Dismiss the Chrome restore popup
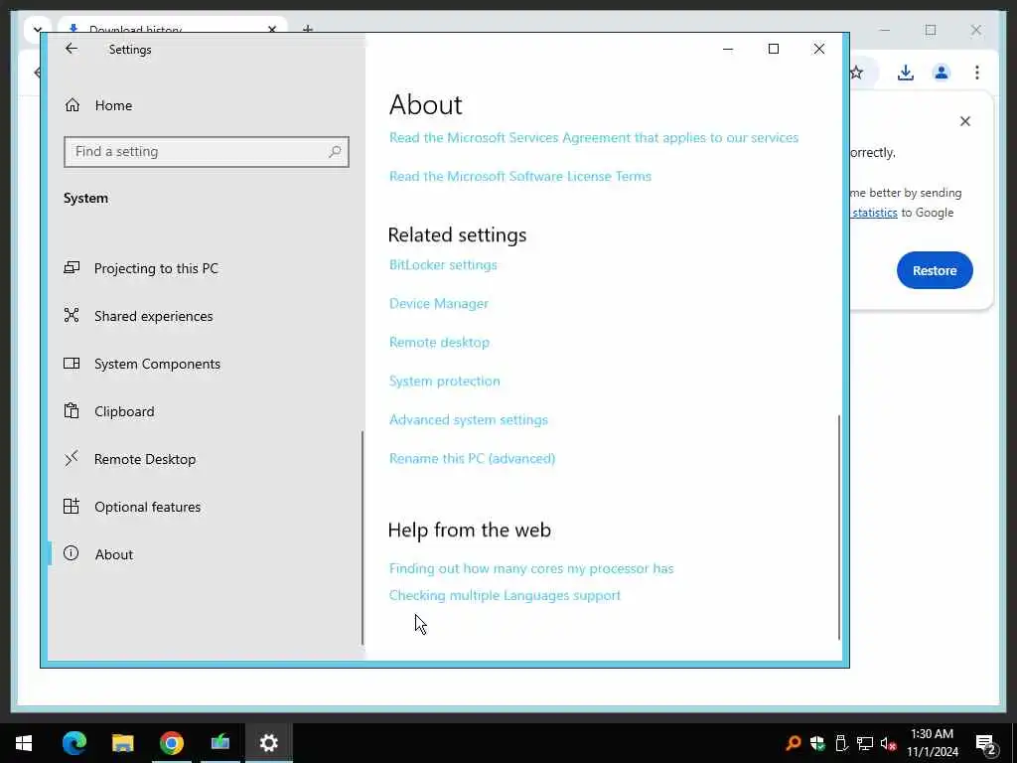 pos(965,121)
